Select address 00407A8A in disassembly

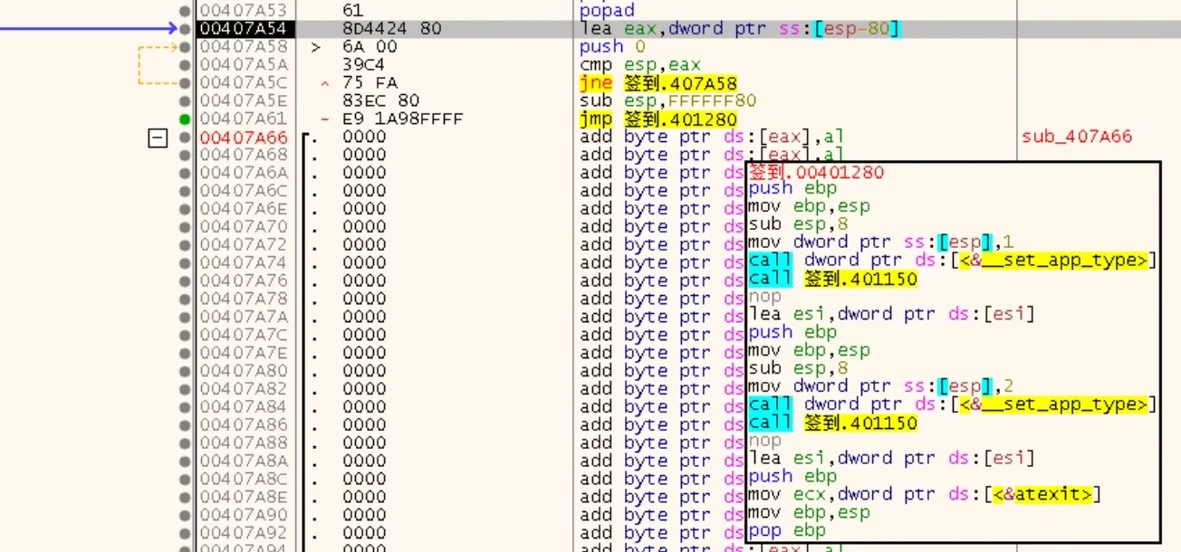coord(242,461)
